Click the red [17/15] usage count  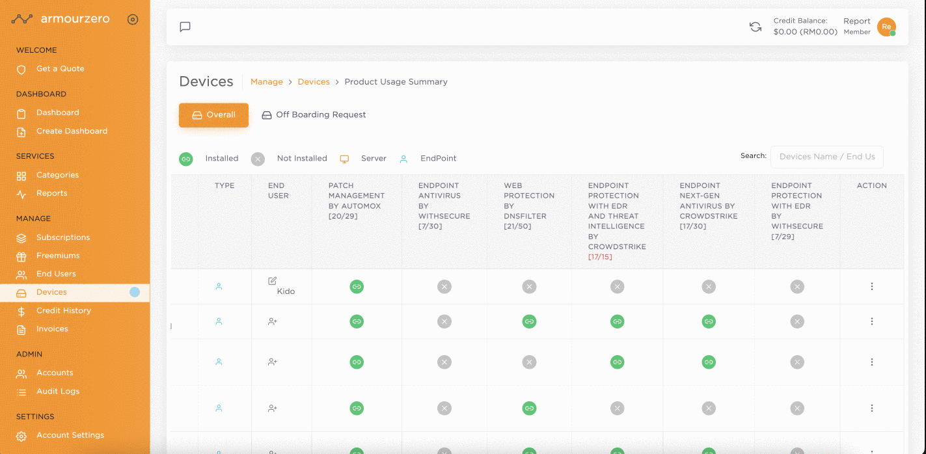pyautogui.click(x=600, y=257)
